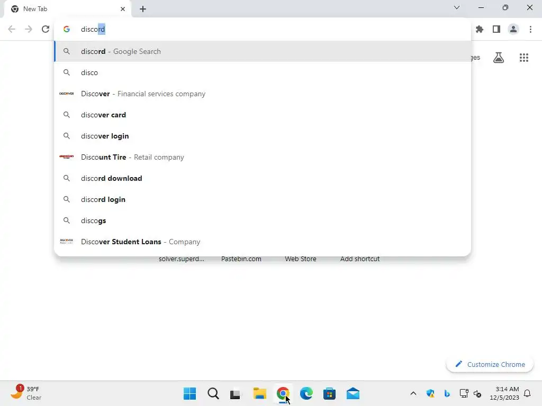Click the Add shortcut tile label
The image size is (542, 406).
coord(360,259)
